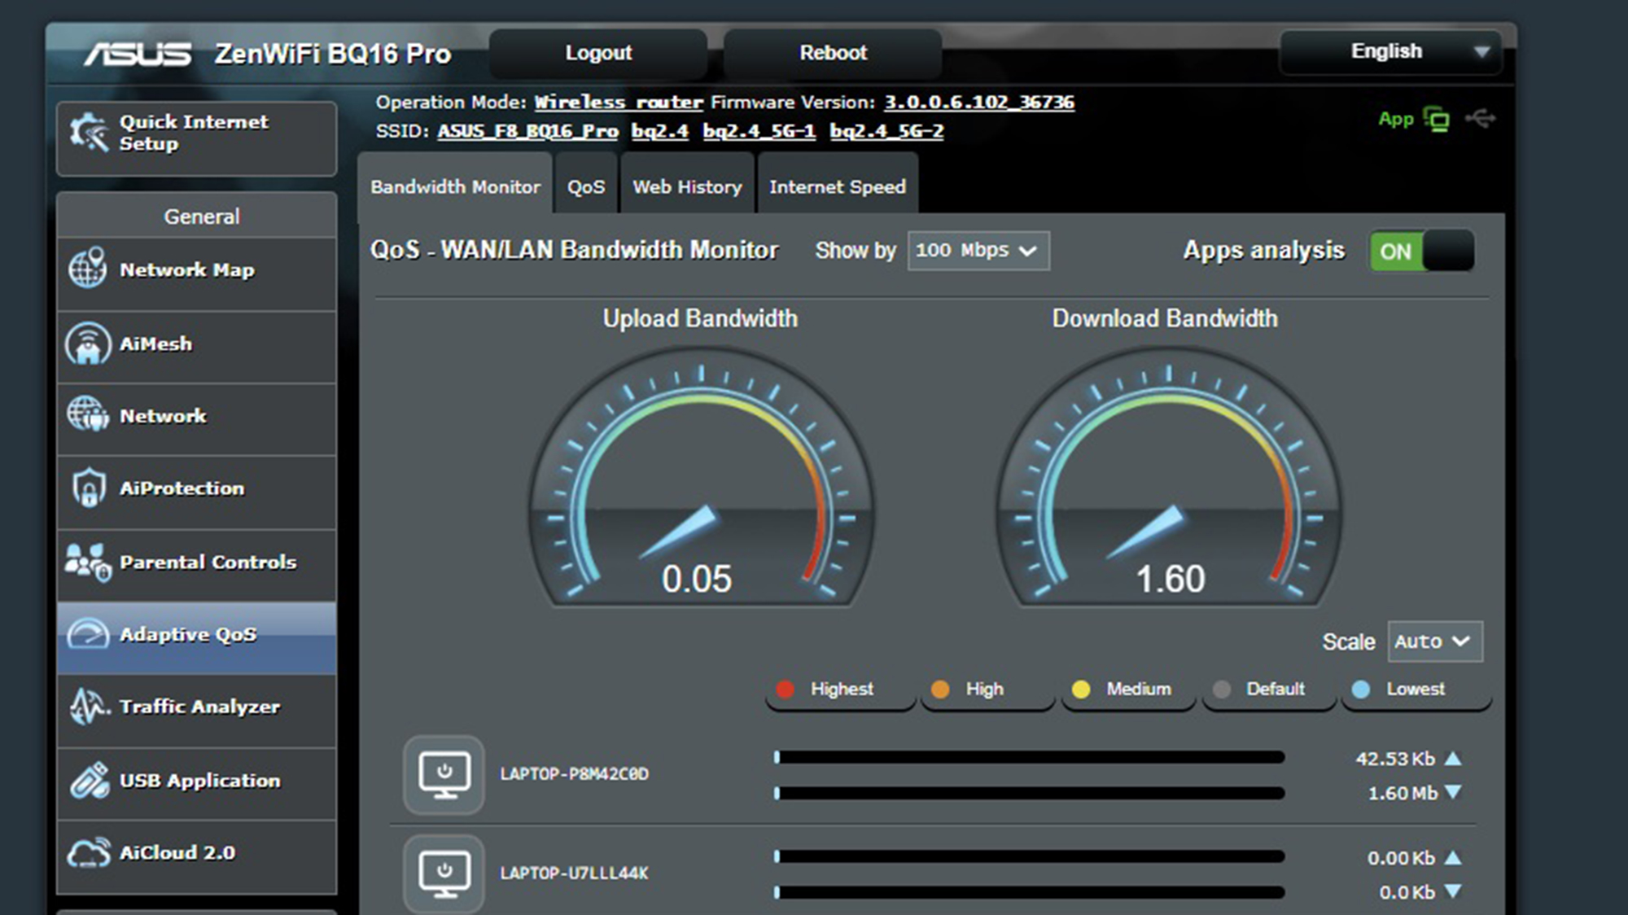Click the AiCloud 2.0 cloud icon
1628x915 pixels.
pyautogui.click(x=88, y=853)
